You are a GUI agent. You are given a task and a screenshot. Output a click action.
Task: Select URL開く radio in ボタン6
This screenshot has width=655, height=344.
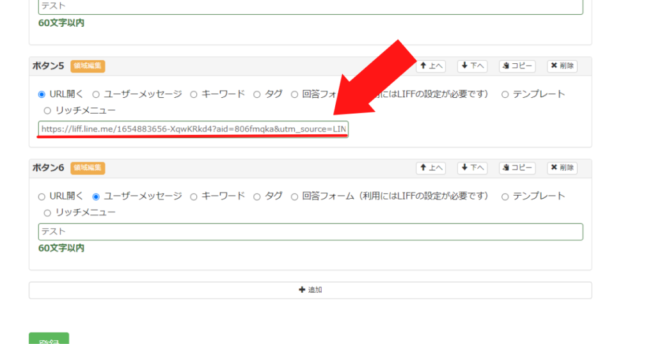[x=42, y=197]
